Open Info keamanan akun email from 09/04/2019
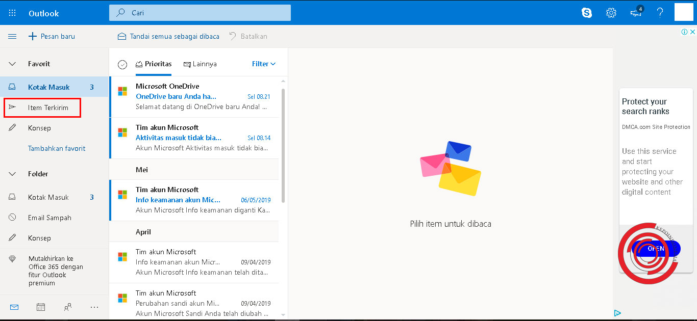Image resolution: width=697 pixels, height=321 pixels. point(194,262)
